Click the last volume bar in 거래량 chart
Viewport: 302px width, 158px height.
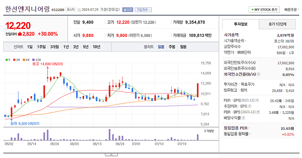pos(198,137)
